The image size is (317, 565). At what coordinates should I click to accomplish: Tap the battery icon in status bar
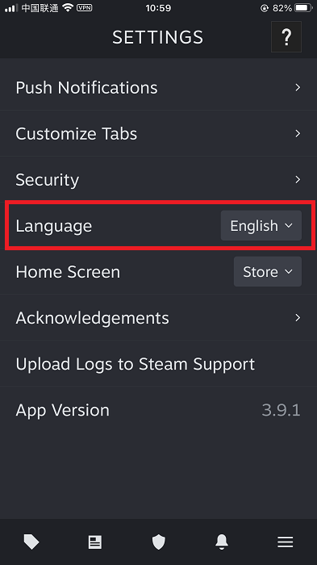[303, 7]
